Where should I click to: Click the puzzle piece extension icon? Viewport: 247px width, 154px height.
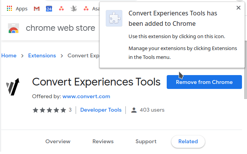[x=114, y=18]
